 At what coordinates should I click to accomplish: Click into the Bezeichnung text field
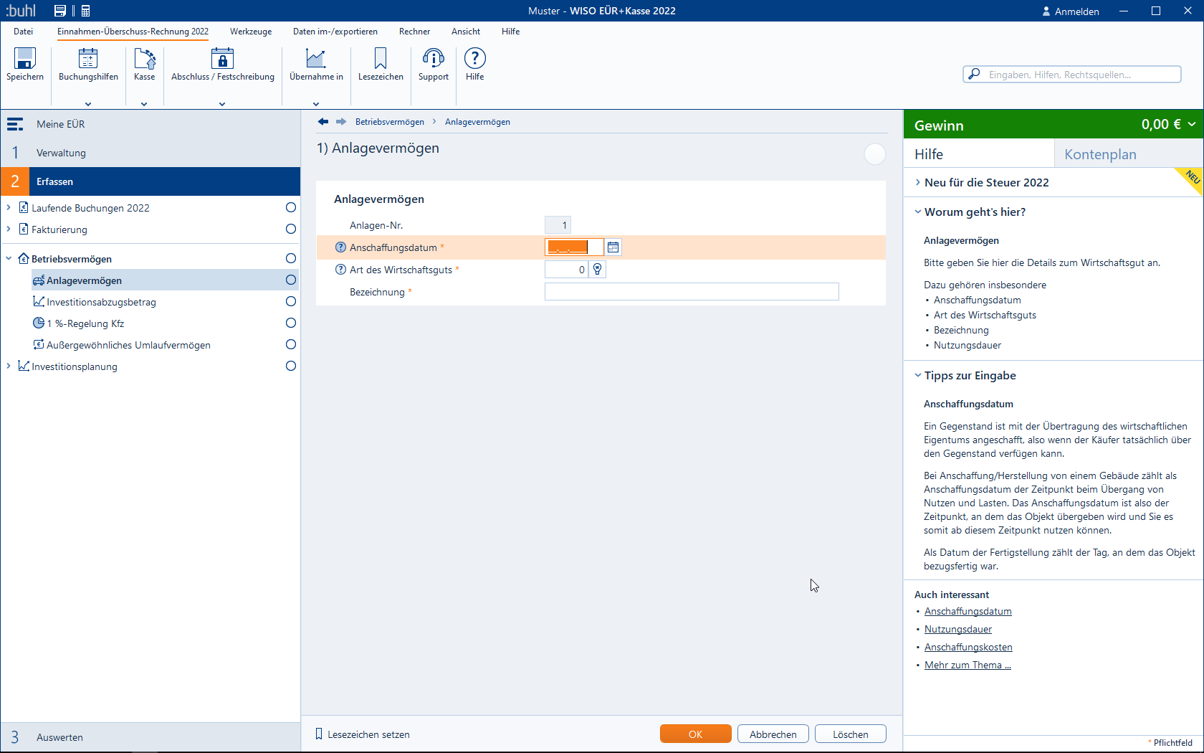pos(691,292)
